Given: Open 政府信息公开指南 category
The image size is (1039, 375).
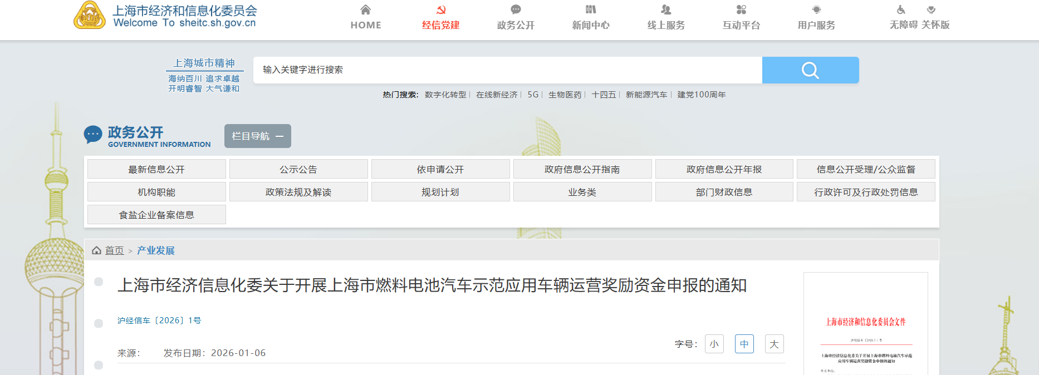Looking at the screenshot, I should 582,169.
